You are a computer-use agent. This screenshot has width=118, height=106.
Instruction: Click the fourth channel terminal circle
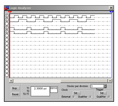pos(7,28)
